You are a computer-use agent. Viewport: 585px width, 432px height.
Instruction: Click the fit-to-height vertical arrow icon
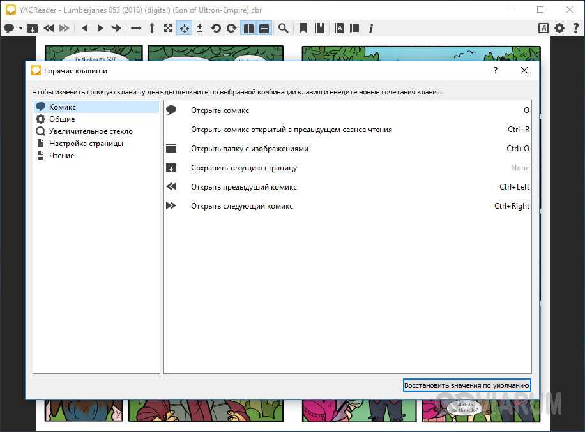152,28
